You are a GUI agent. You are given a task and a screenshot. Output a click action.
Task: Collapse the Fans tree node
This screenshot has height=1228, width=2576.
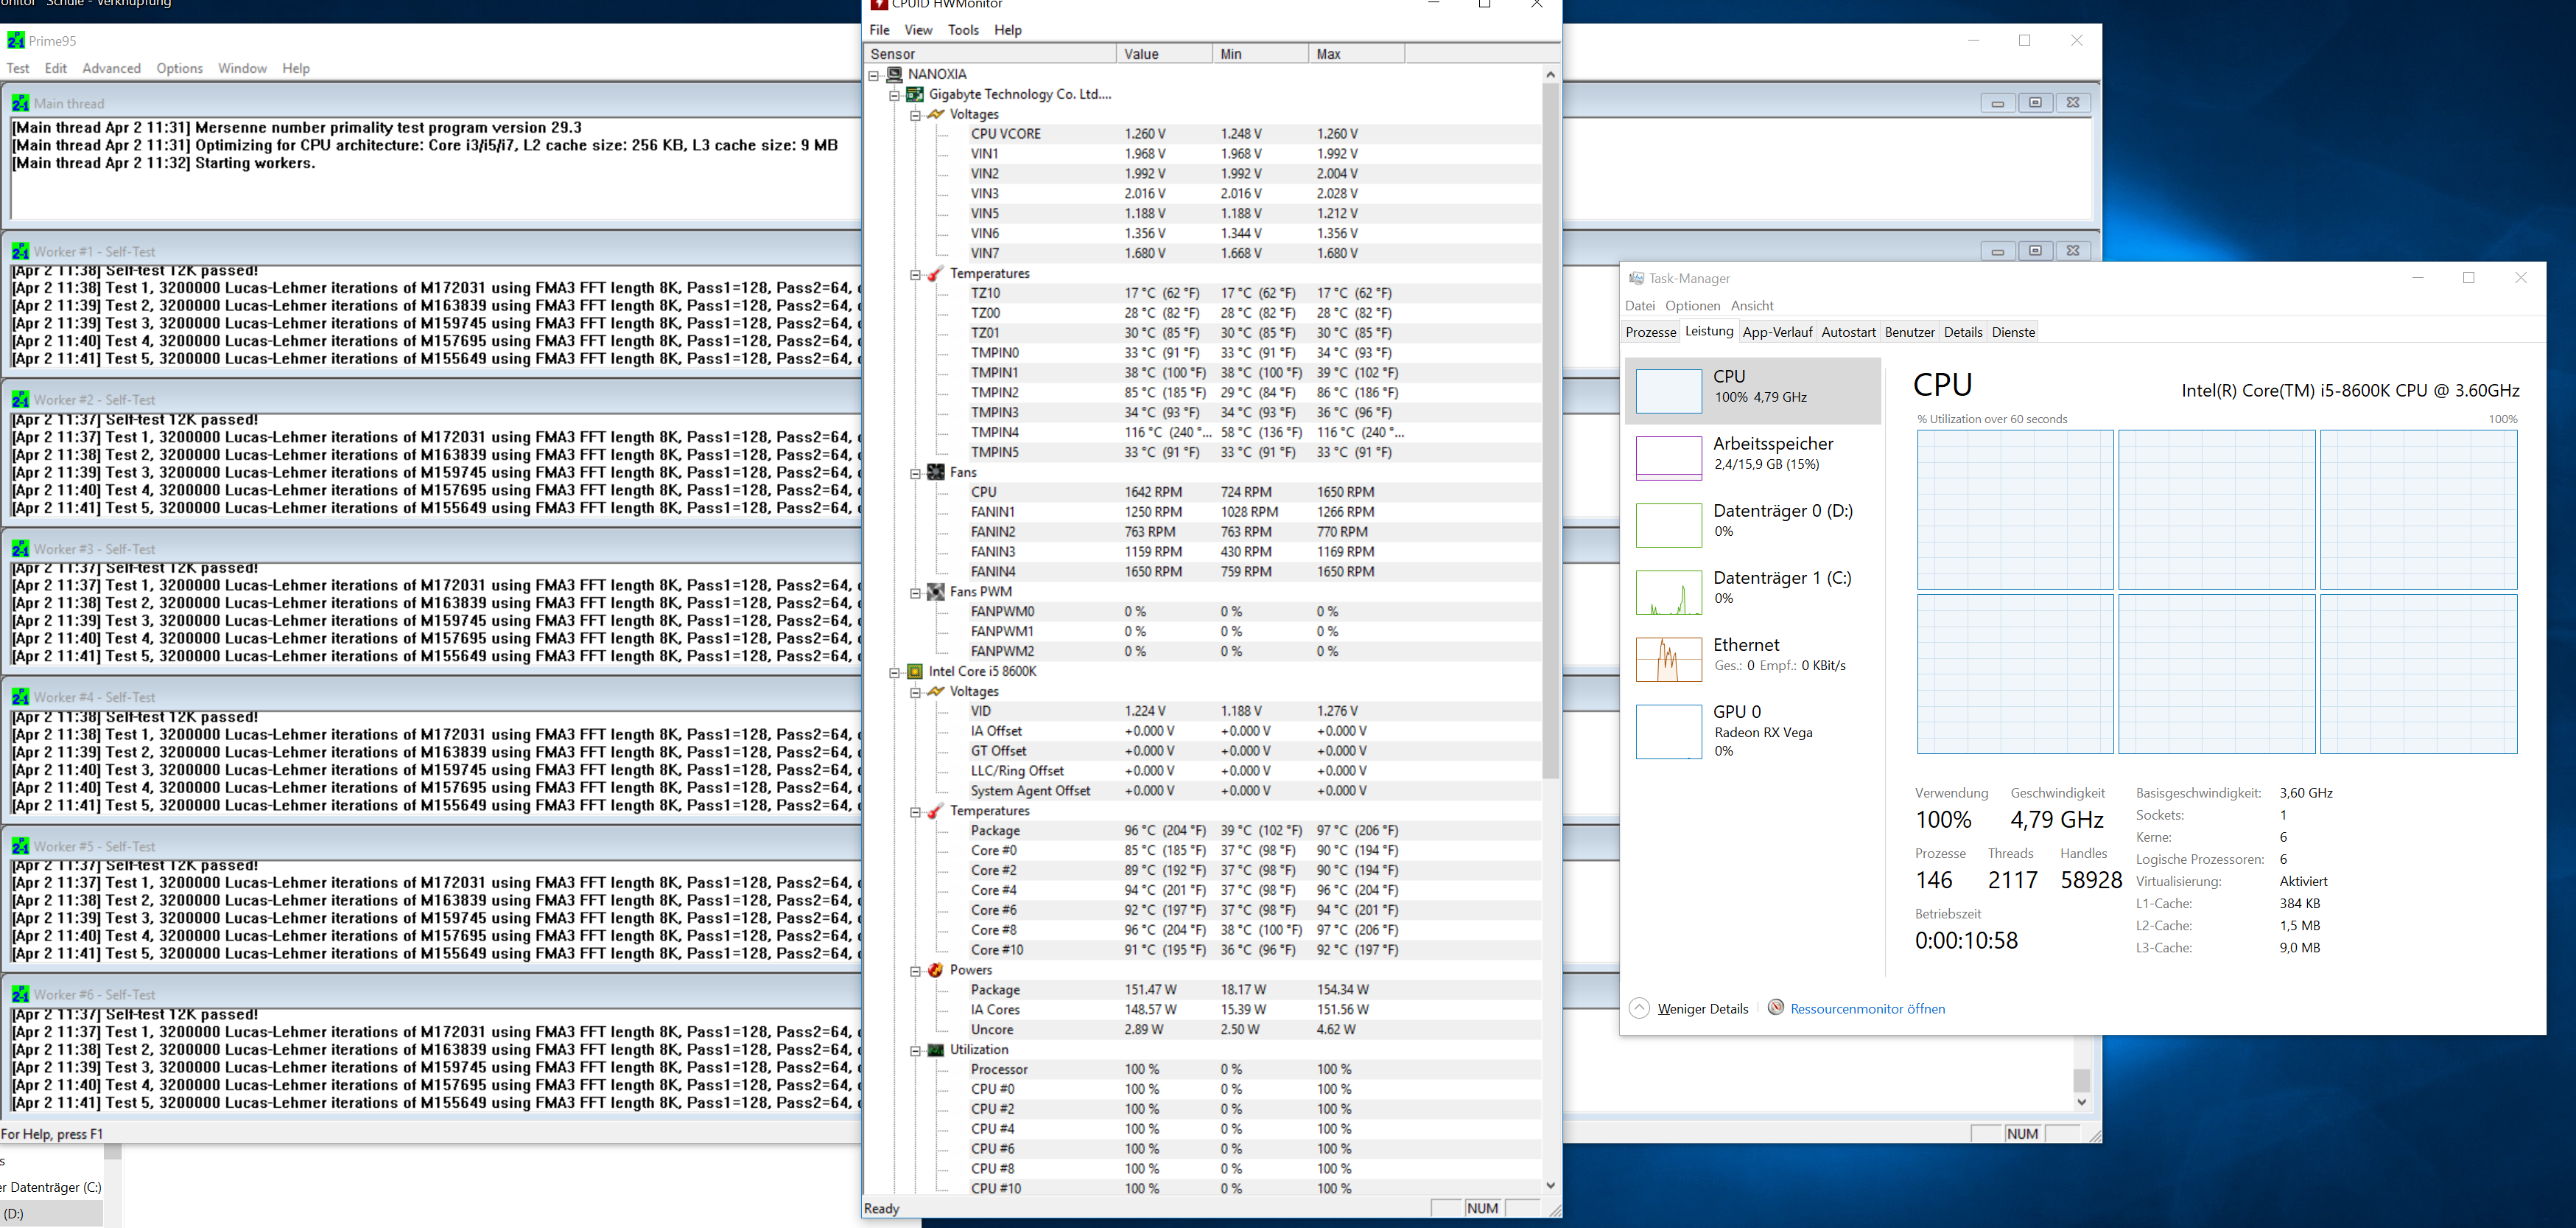click(915, 473)
